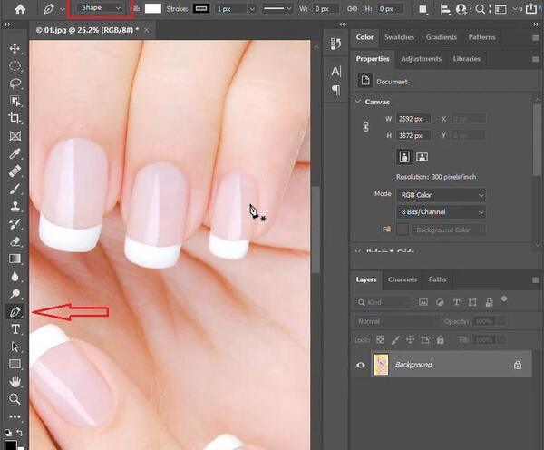Open the stroke line type dropdown

click(x=277, y=9)
